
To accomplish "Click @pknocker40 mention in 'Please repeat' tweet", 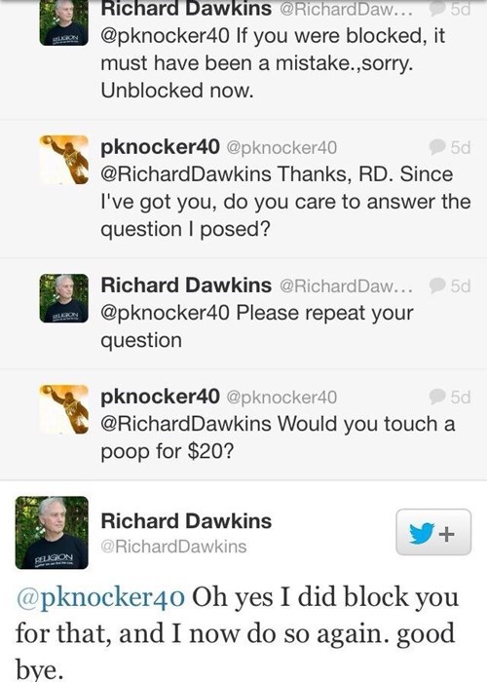I will 165,313.
